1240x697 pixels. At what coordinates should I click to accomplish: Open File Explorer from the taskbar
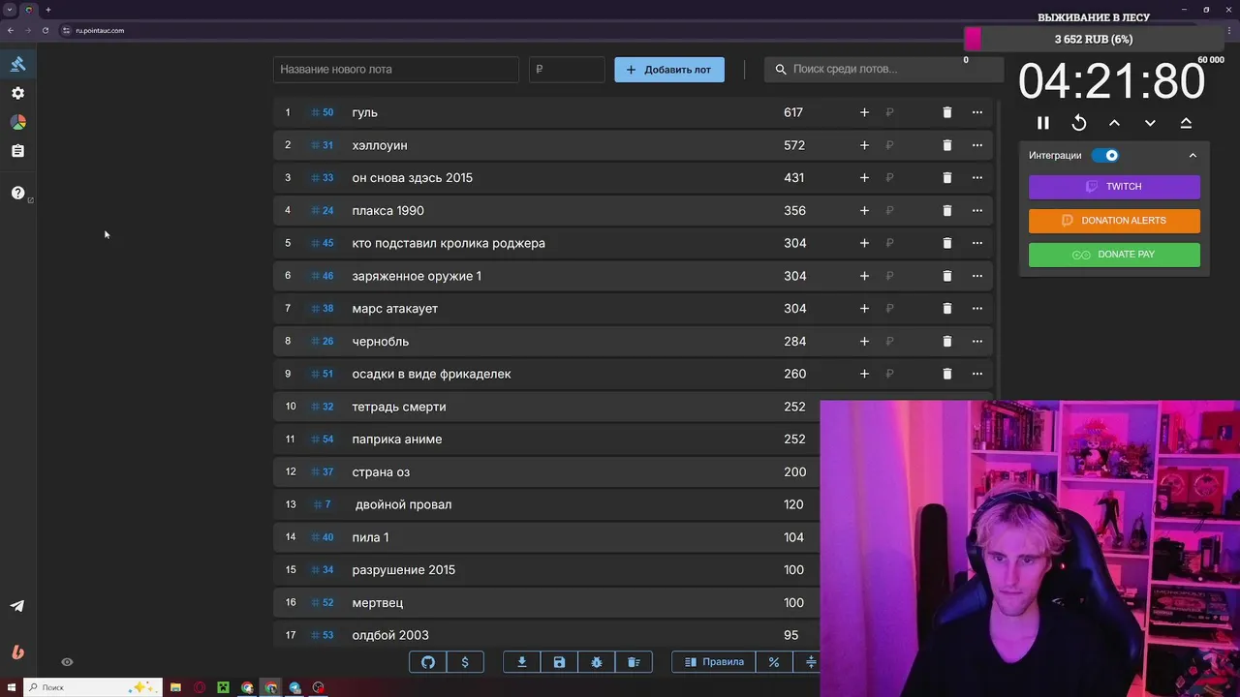[x=175, y=687]
